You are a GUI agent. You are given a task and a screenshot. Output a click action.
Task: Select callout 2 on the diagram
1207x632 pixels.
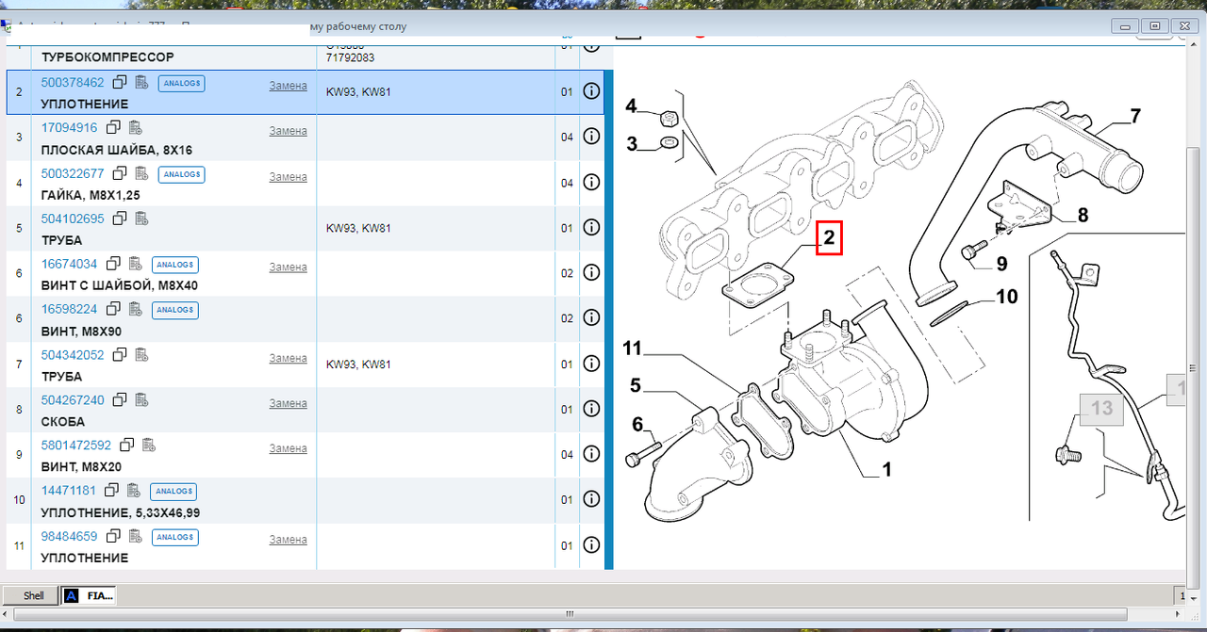coord(829,238)
